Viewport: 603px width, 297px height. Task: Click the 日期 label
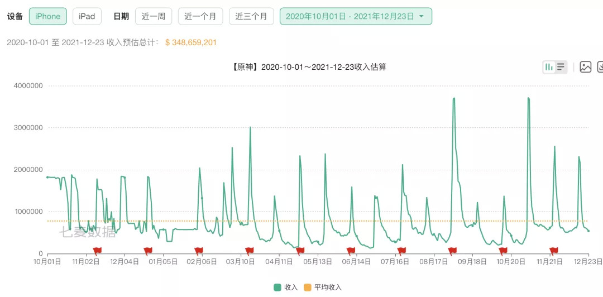121,16
